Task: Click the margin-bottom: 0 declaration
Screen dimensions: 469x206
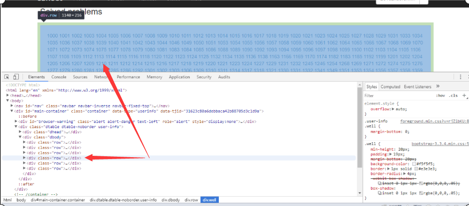Action: click(x=390, y=131)
